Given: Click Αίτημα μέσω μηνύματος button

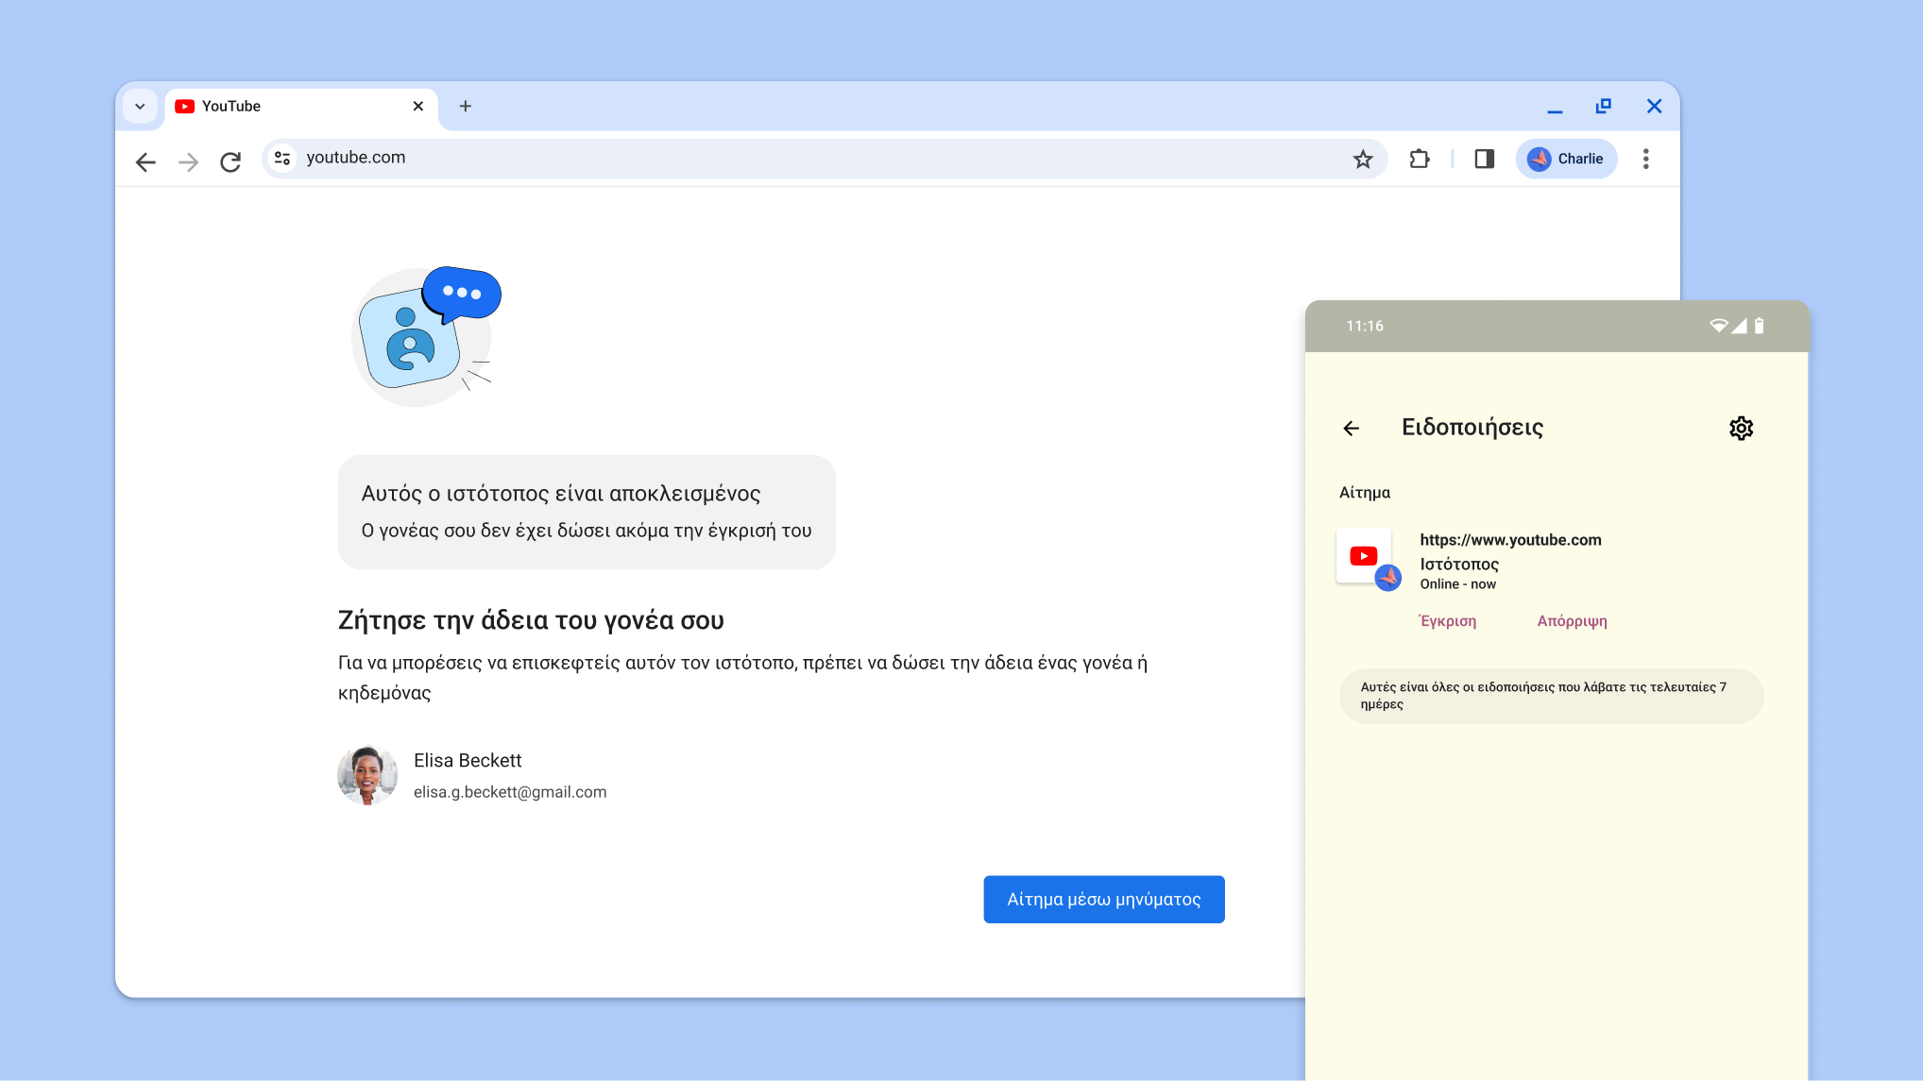Looking at the screenshot, I should coord(1103,899).
